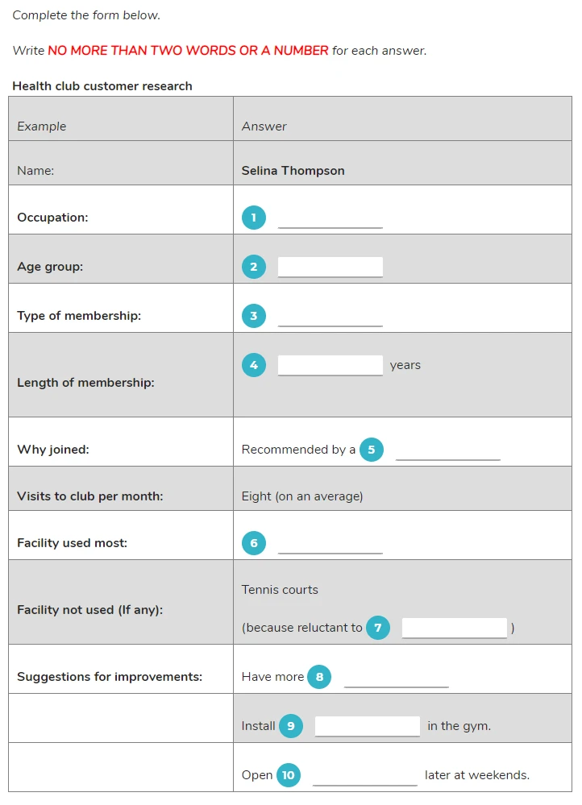Click the number 10 badge after 'Open'
Viewport: 582px width, 805px height.
coord(288,775)
